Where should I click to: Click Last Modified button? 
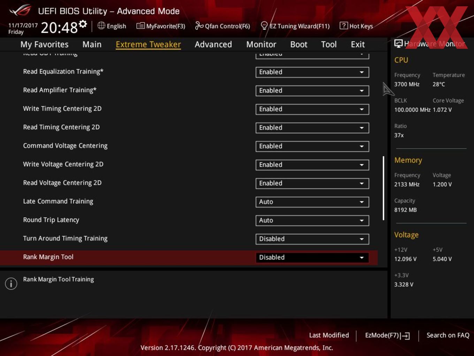[329, 335]
